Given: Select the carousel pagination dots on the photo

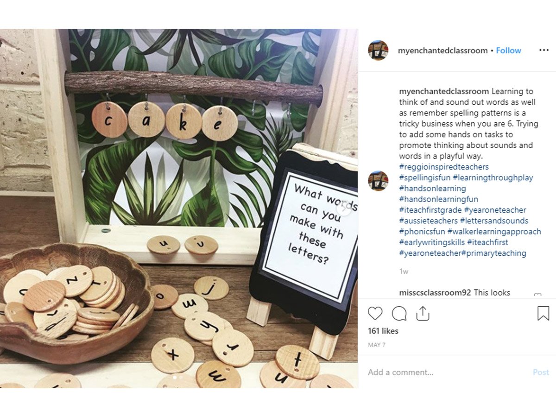Looking at the screenshot, I should [178, 377].
